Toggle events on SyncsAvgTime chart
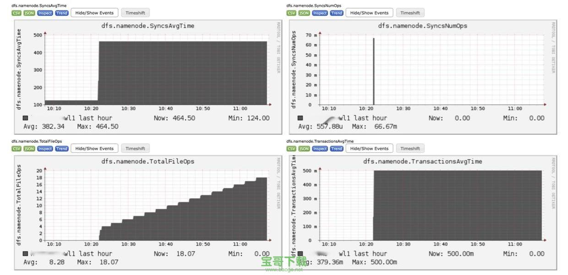 tap(94, 13)
